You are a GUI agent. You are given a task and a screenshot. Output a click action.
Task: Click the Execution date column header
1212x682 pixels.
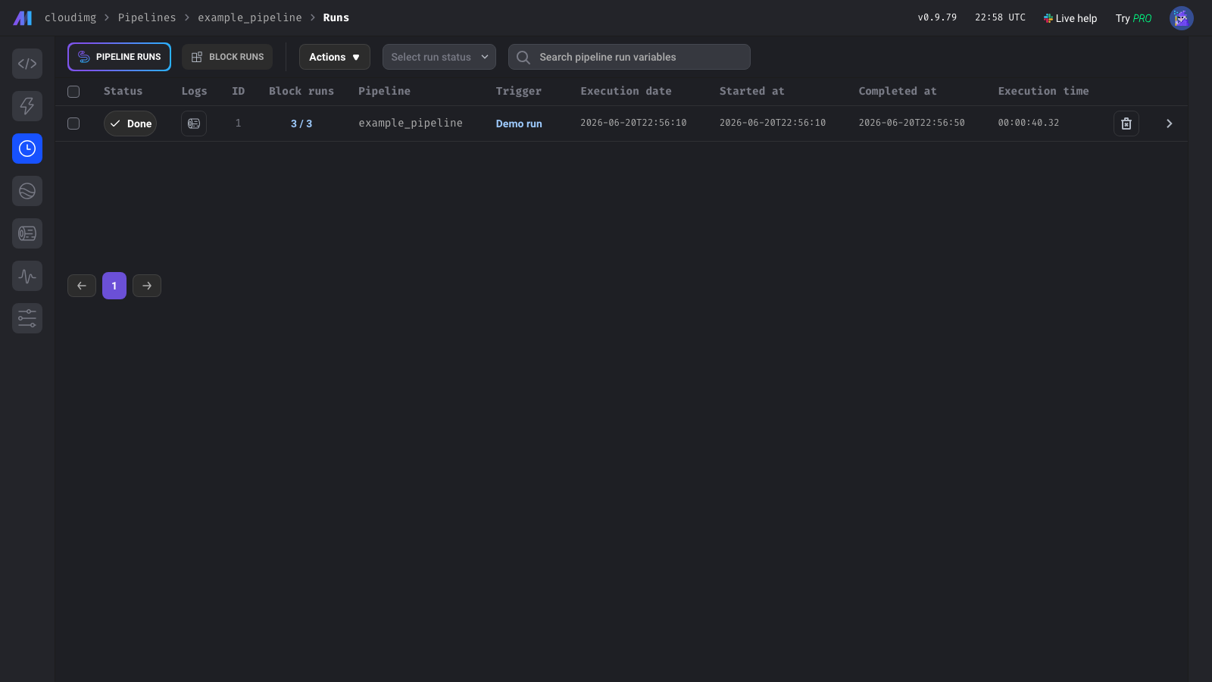point(626,91)
